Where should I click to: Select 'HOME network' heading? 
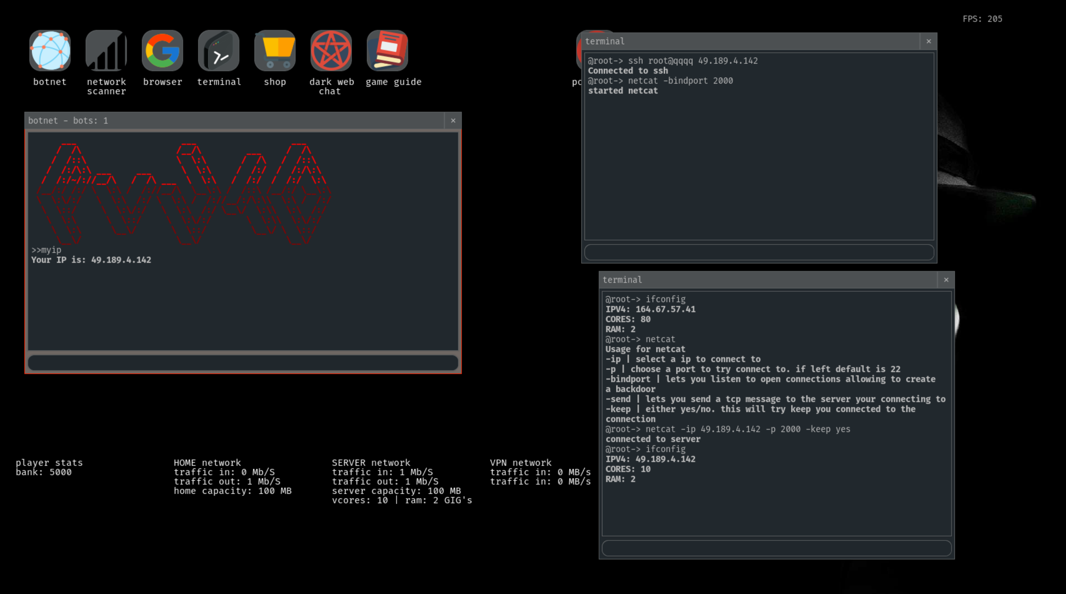207,463
